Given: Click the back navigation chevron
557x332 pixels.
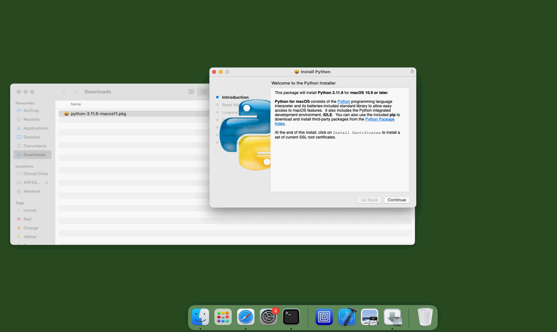Looking at the screenshot, I should pos(64,92).
